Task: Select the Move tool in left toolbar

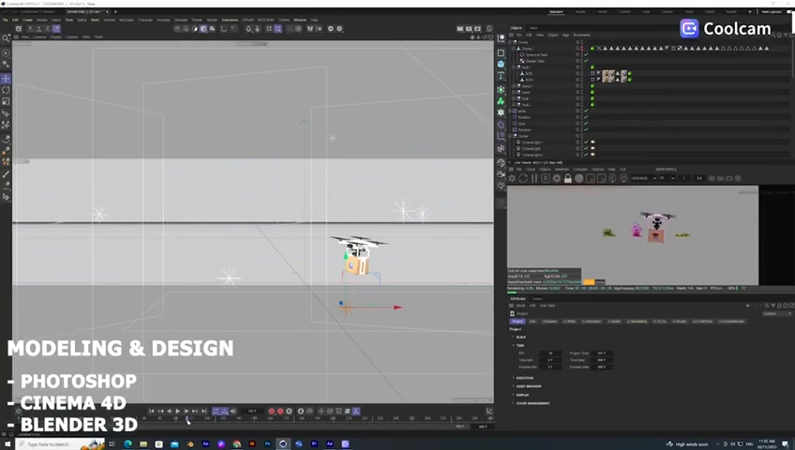Action: (6, 79)
